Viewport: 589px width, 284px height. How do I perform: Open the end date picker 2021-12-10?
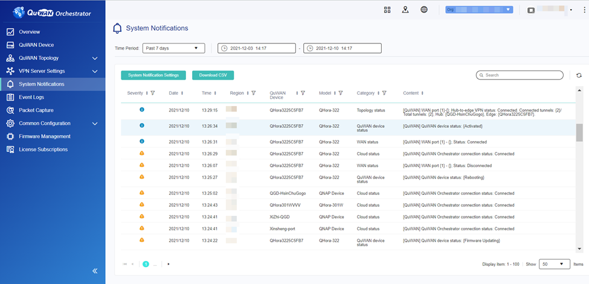point(343,48)
